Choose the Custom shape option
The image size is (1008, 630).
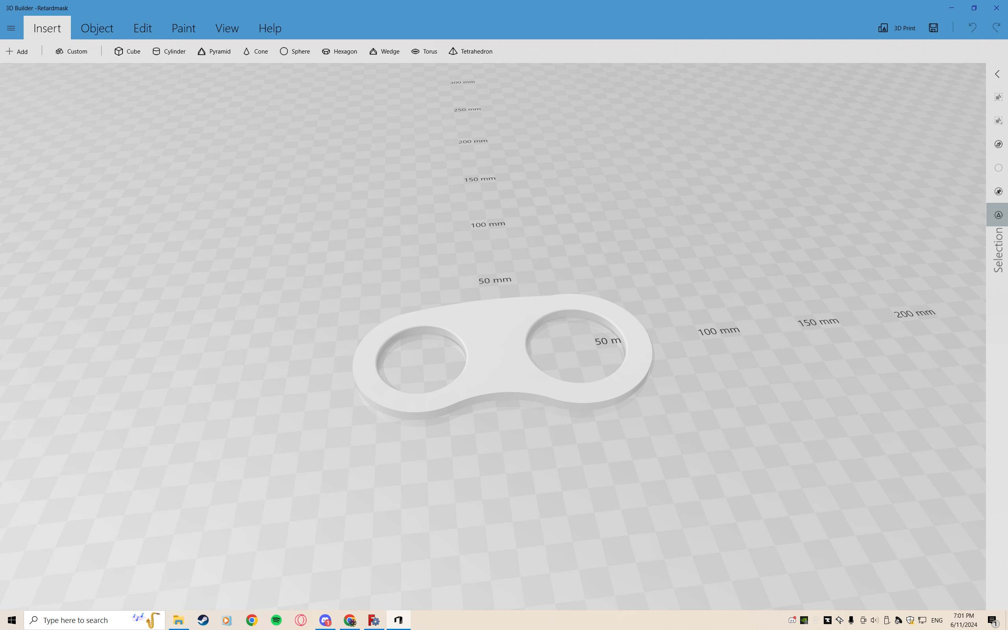[72, 51]
